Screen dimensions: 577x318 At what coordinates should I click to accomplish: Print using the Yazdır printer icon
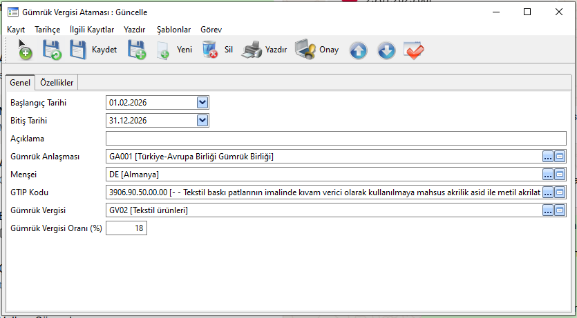tap(264, 50)
